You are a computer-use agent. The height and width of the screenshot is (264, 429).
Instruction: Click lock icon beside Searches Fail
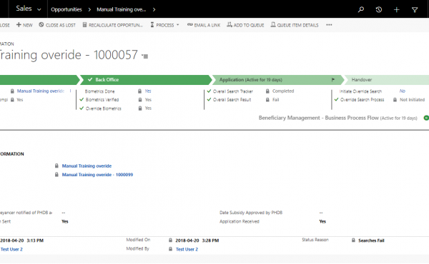(353, 240)
